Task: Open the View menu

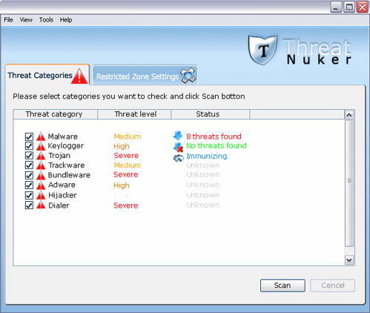Action: [26, 20]
